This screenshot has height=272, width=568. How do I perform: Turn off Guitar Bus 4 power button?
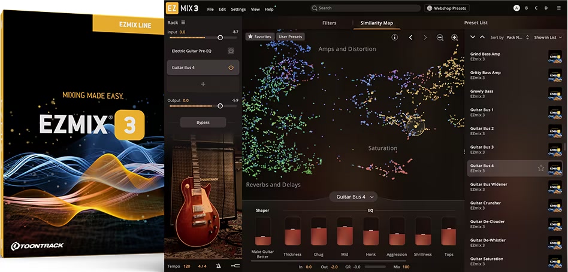coord(231,68)
